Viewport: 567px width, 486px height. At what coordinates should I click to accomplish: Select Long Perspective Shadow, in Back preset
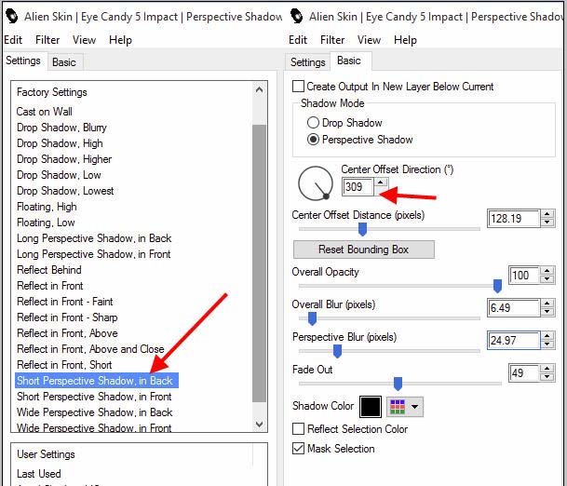(94, 238)
